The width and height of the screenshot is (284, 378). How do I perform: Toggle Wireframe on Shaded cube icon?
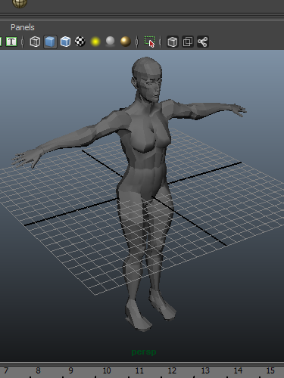[x=65, y=42]
